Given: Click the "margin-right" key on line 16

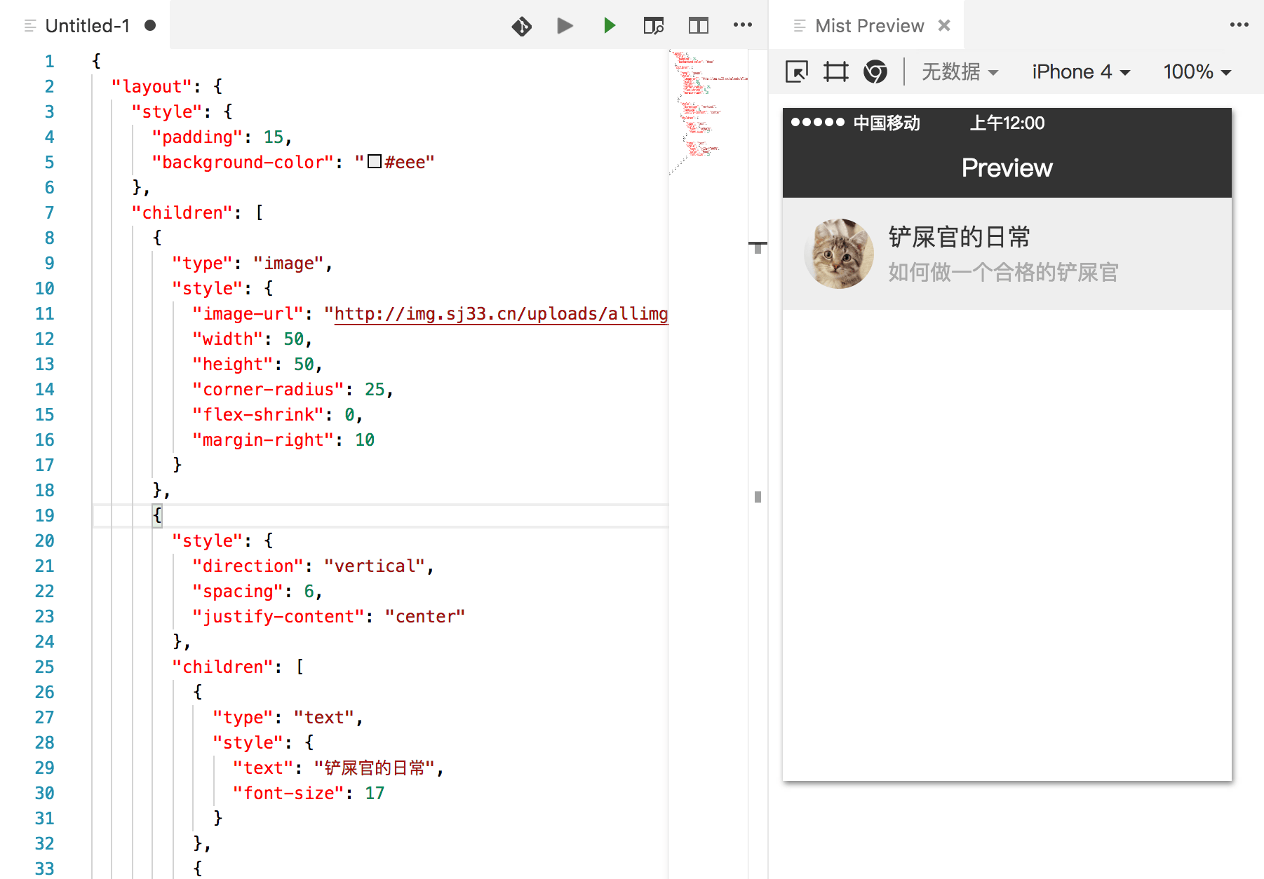Looking at the screenshot, I should 263,440.
